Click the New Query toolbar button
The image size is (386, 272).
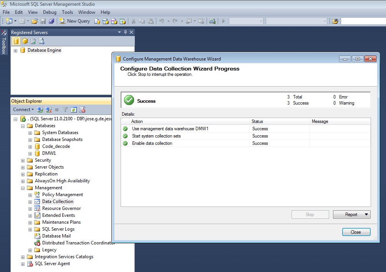tap(75, 21)
